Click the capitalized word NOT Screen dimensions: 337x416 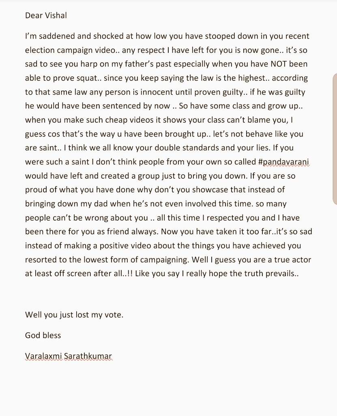tap(279, 64)
